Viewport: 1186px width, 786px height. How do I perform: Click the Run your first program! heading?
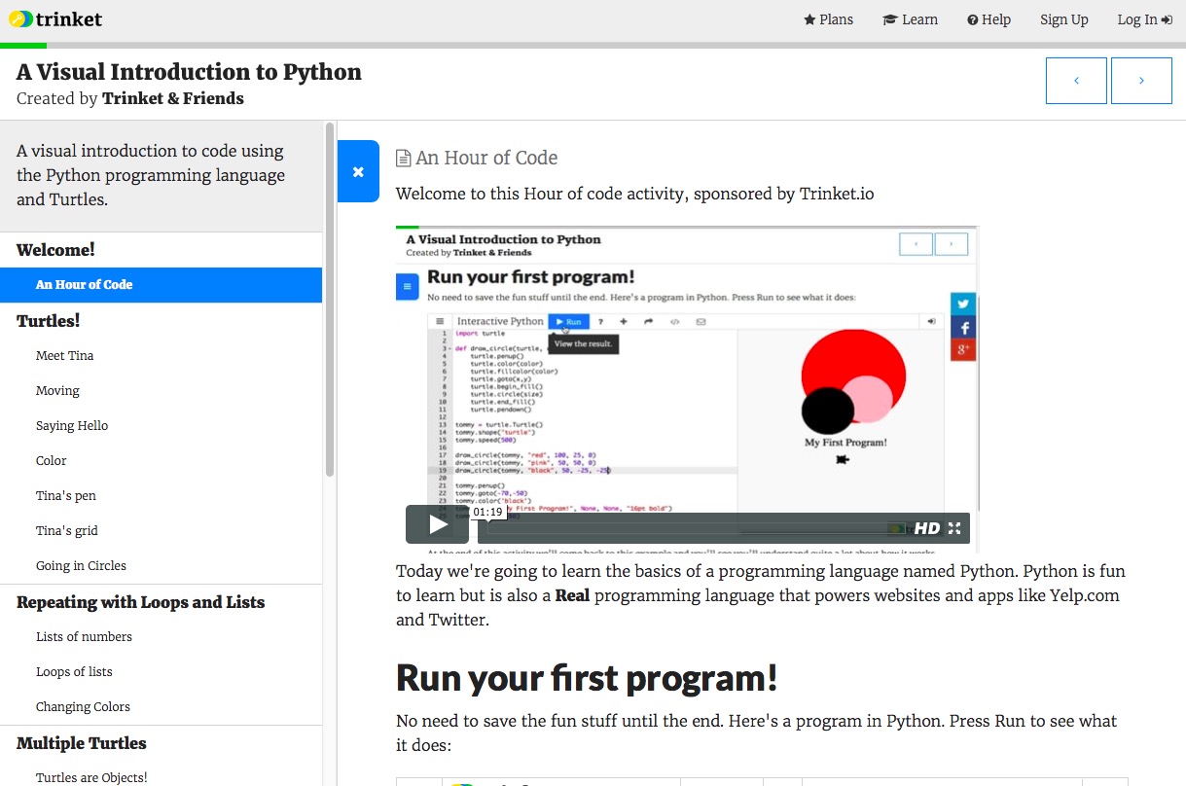point(587,678)
